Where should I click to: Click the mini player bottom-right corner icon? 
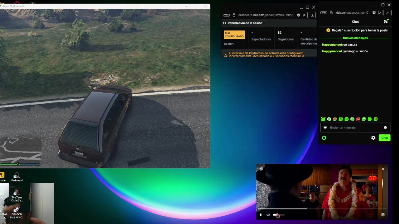(383, 215)
